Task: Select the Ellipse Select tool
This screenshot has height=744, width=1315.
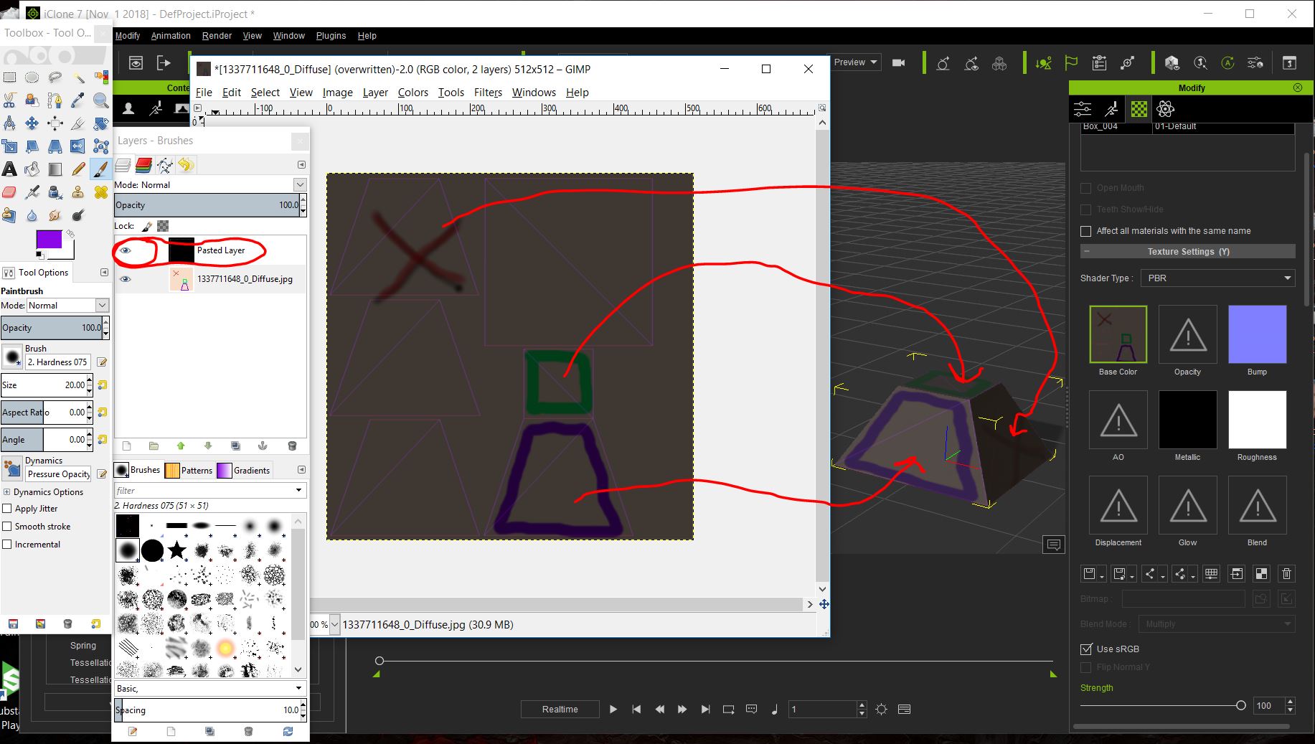Action: coord(32,77)
